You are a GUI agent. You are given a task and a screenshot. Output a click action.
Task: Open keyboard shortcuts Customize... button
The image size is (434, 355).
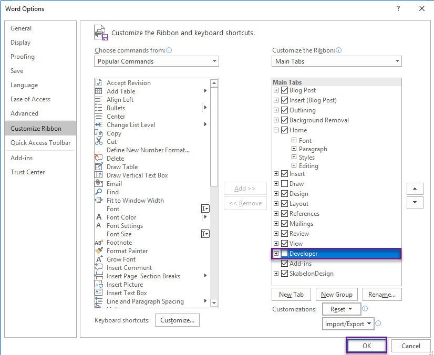click(x=177, y=320)
